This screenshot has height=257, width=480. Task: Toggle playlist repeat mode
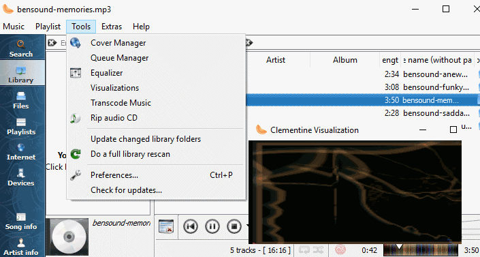click(304, 250)
